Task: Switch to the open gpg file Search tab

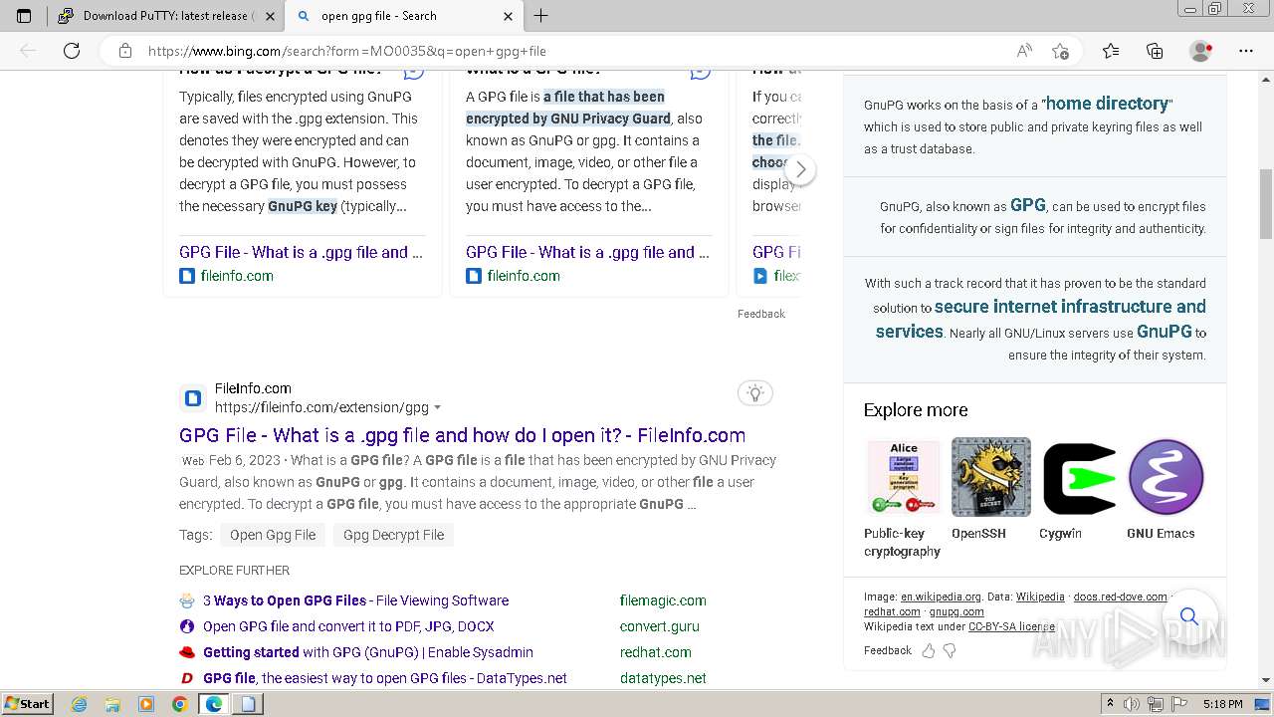Action: [x=403, y=16]
